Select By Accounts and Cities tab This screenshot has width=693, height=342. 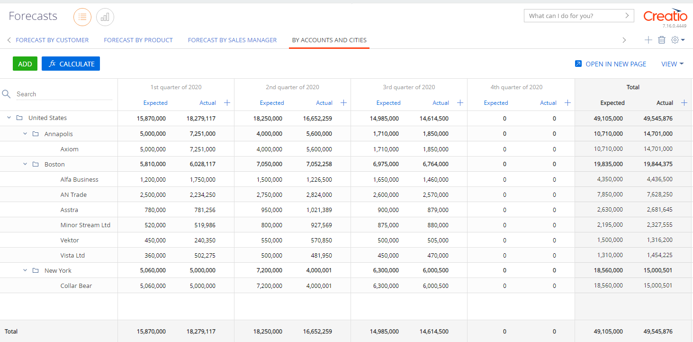(329, 40)
